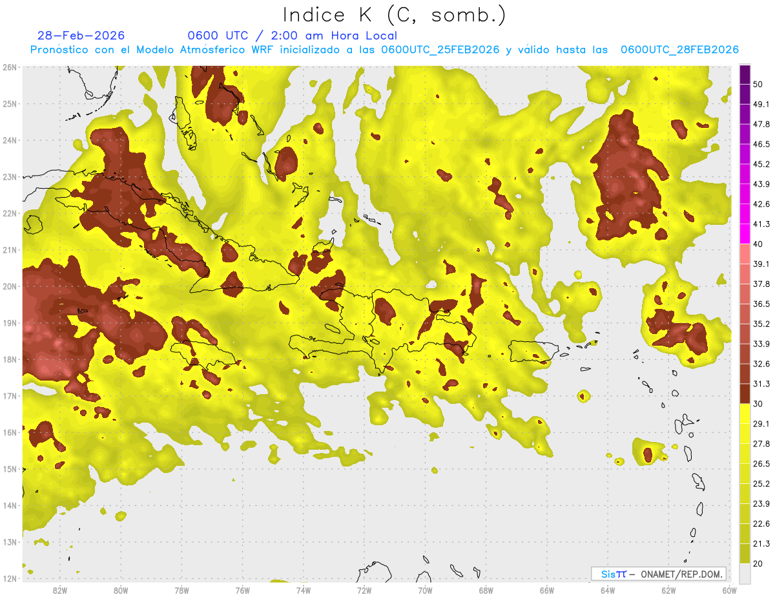Click the '62W' longitude axis label
The image size is (775, 599).
(668, 591)
